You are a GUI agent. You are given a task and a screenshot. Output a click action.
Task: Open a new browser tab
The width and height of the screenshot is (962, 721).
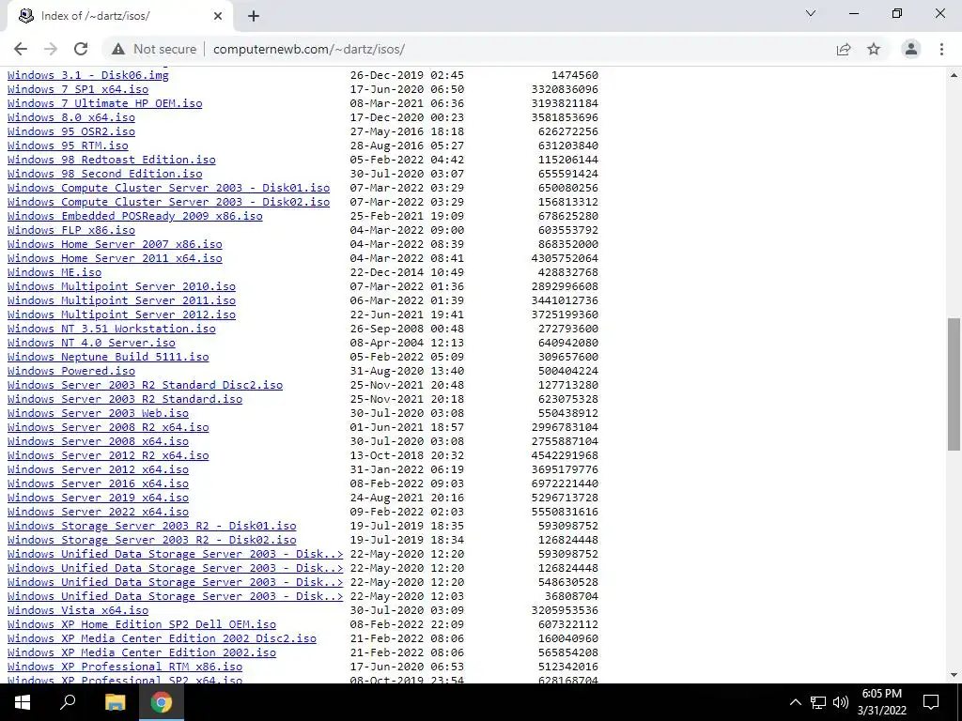254,17
